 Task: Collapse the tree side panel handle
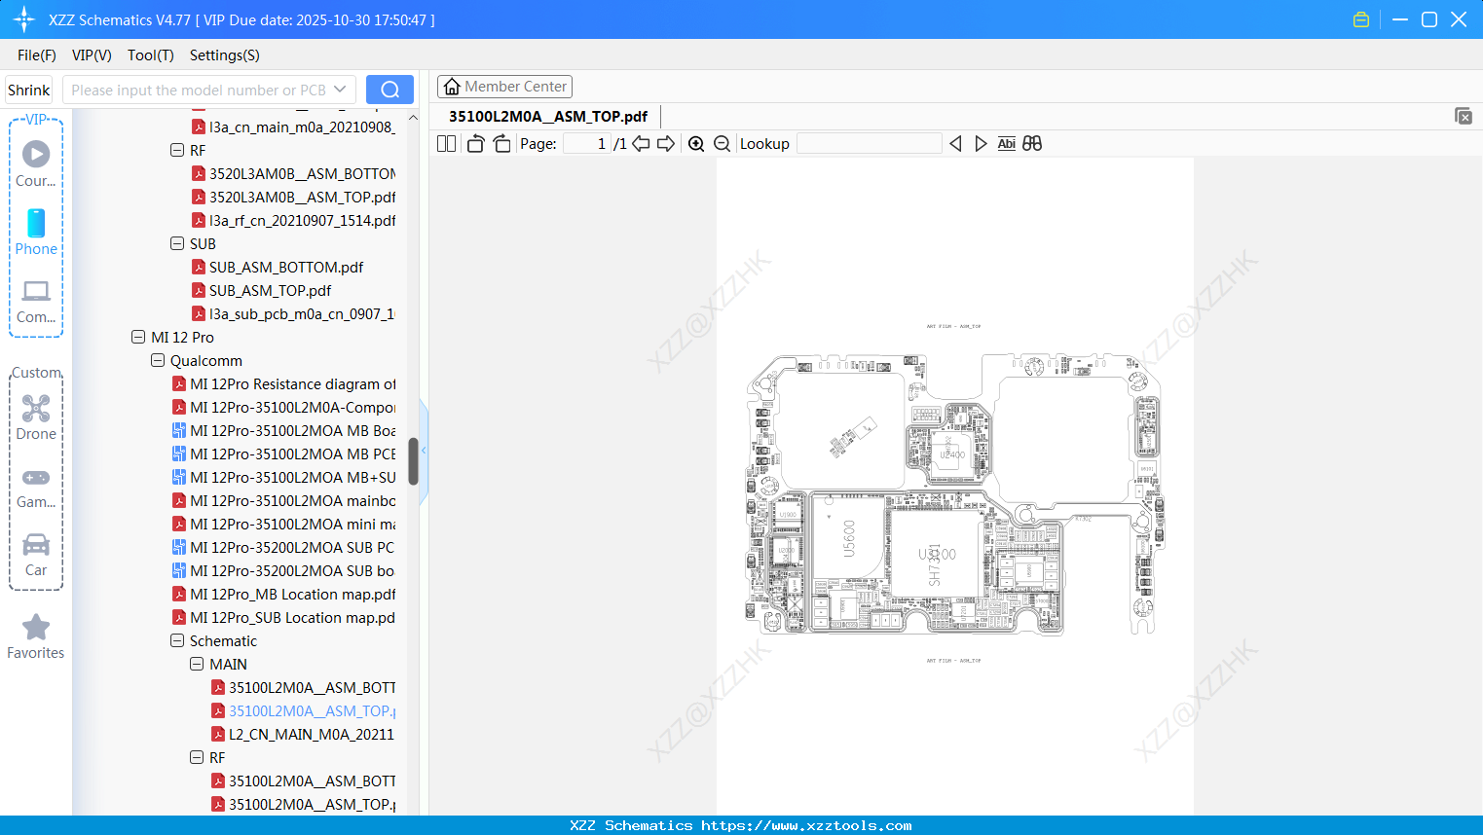tap(424, 451)
